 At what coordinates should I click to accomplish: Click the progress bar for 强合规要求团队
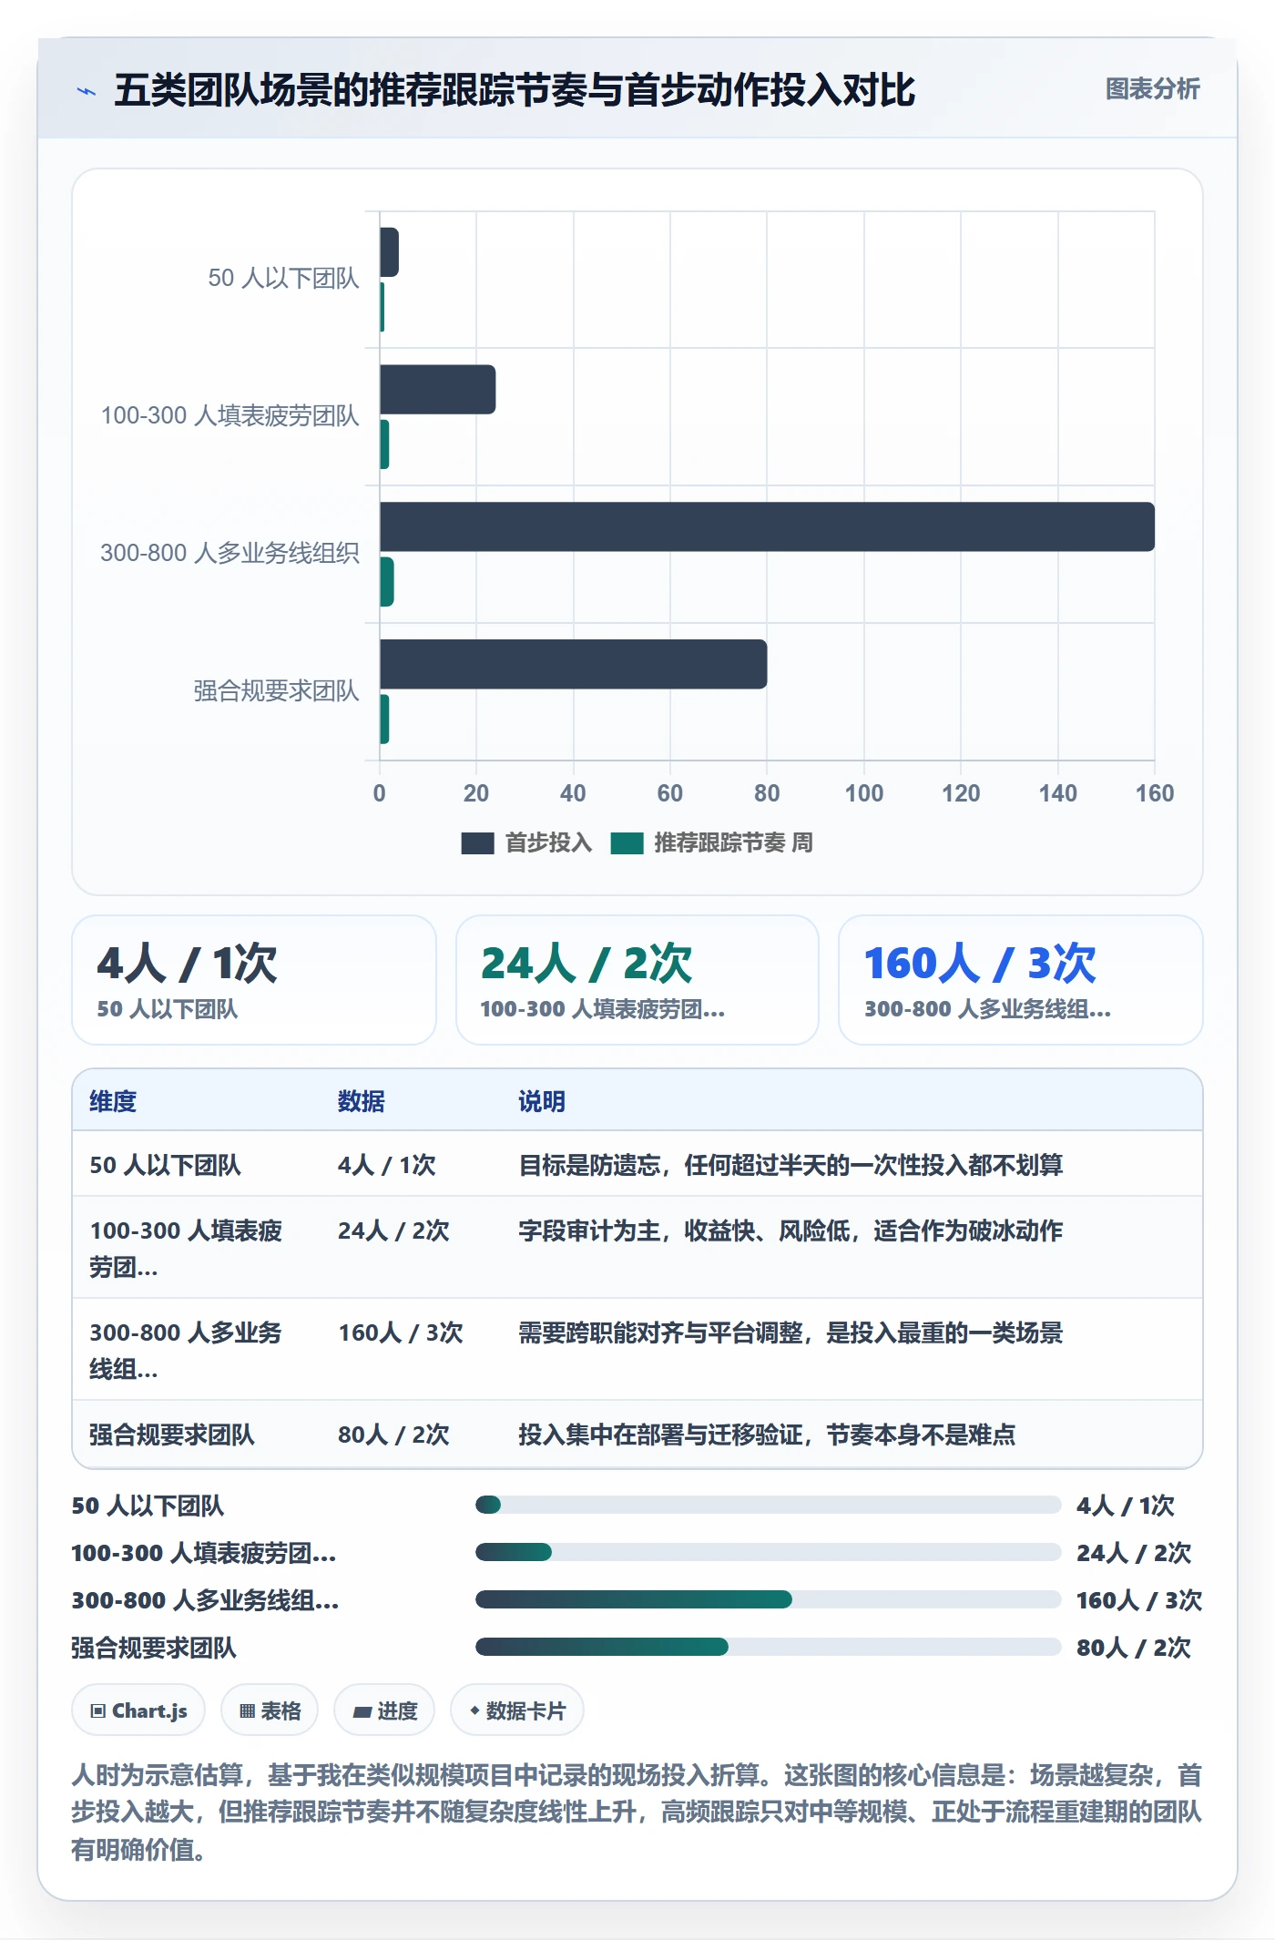pos(768,1647)
